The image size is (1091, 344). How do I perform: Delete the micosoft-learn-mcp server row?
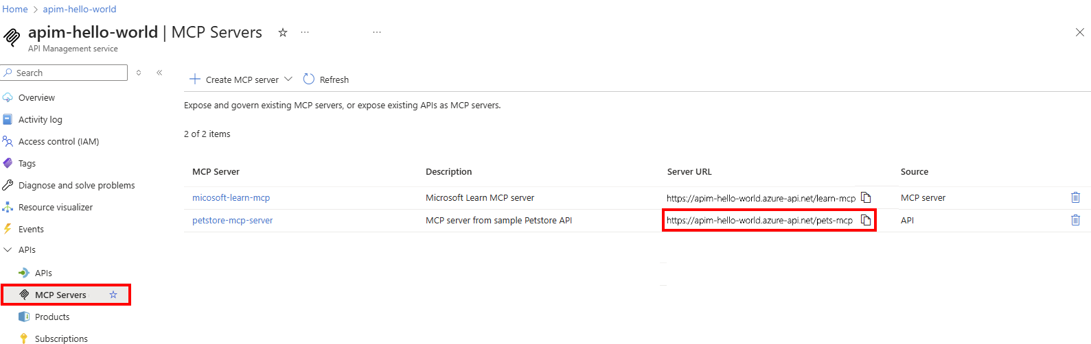[1075, 197]
